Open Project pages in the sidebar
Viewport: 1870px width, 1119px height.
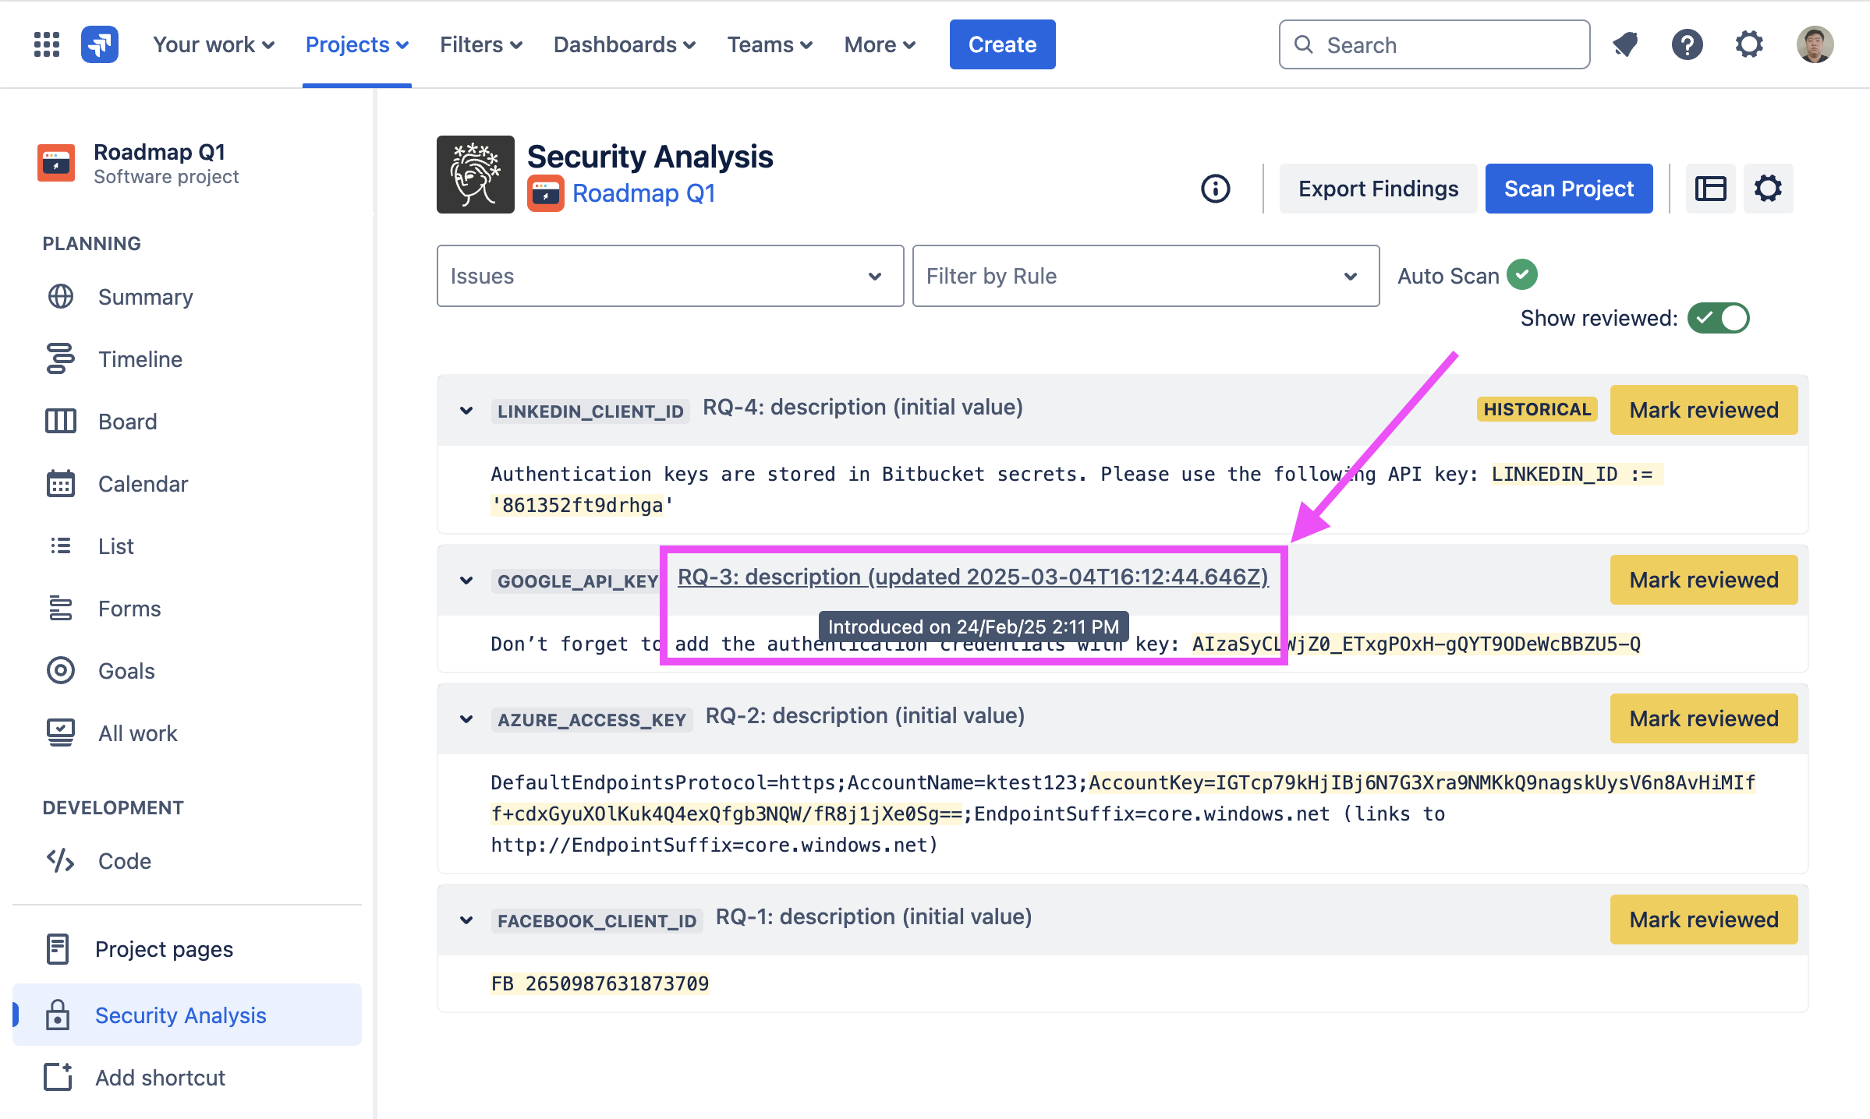(187, 949)
